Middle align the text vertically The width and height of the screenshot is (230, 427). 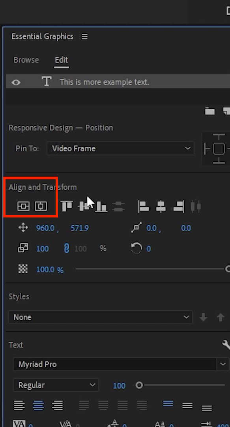pyautogui.click(x=187, y=406)
